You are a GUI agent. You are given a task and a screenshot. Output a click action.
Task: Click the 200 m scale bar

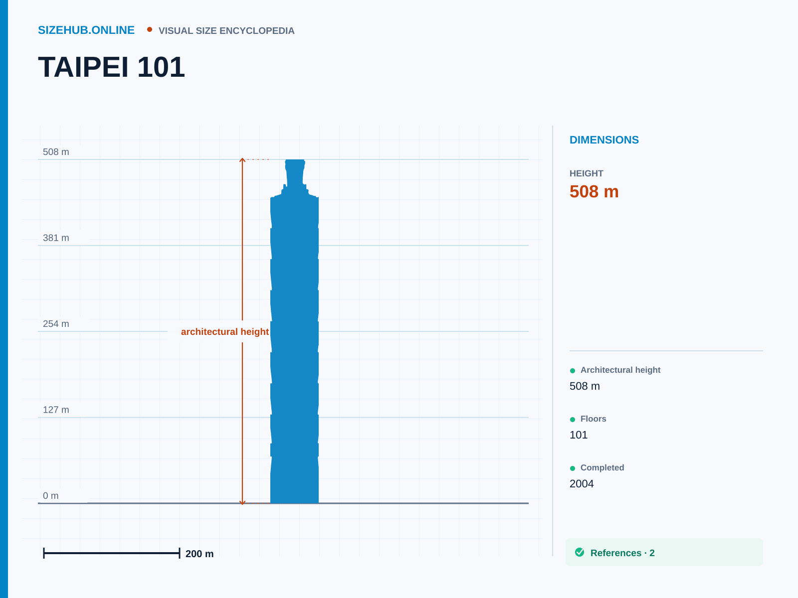(112, 553)
